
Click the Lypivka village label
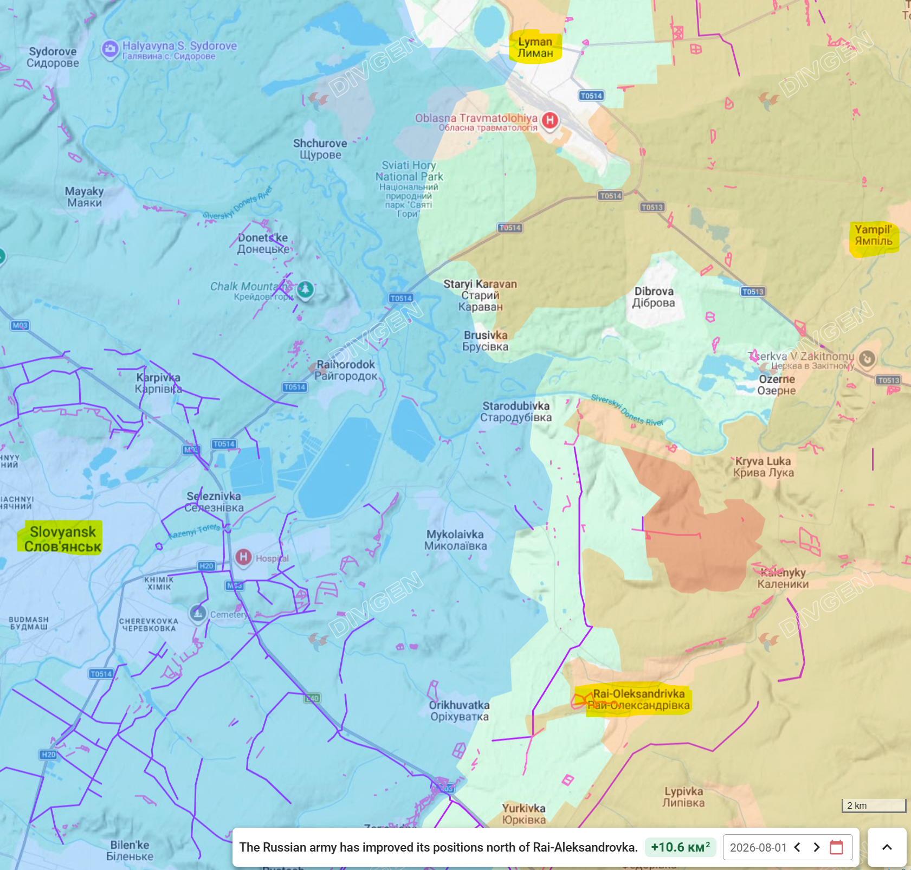(x=684, y=797)
